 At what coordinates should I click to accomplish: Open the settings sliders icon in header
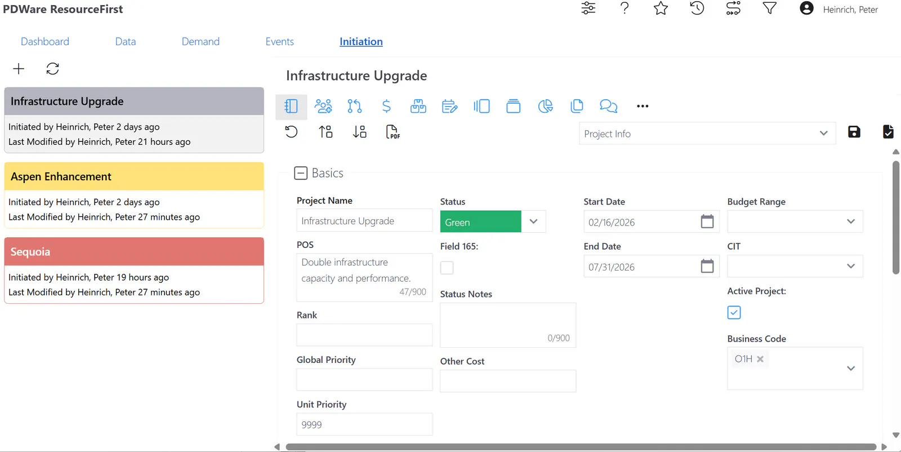(x=588, y=8)
